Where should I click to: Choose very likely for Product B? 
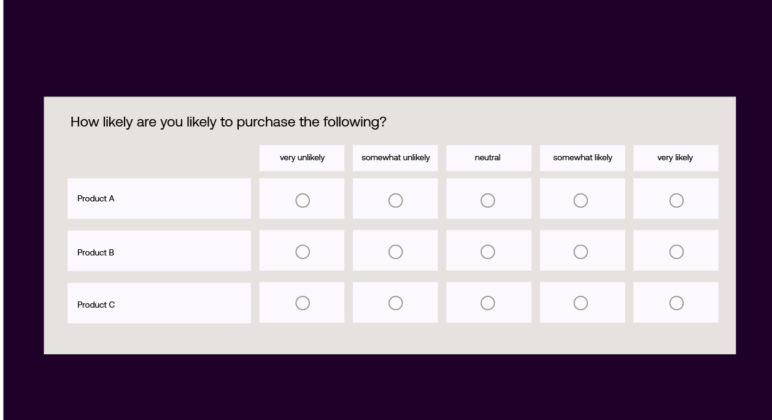click(676, 252)
